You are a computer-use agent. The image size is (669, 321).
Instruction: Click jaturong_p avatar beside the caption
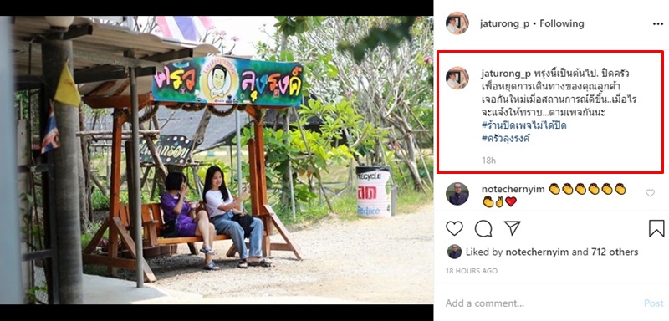click(457, 78)
